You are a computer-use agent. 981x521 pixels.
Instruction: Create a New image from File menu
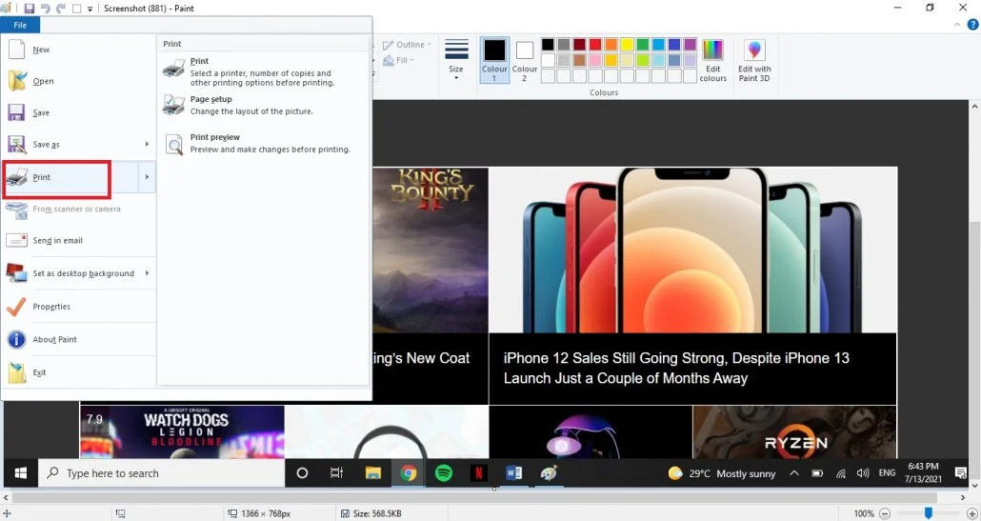[78, 50]
